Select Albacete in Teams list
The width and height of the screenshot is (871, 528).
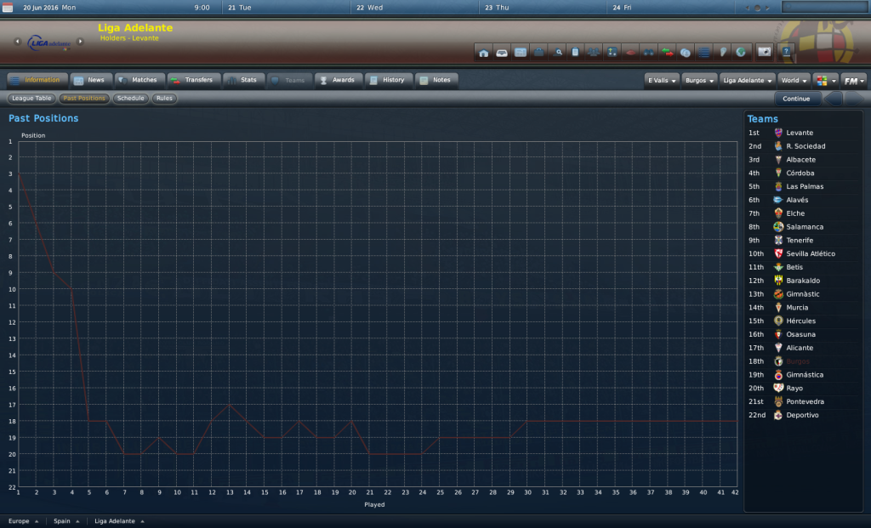tap(802, 160)
